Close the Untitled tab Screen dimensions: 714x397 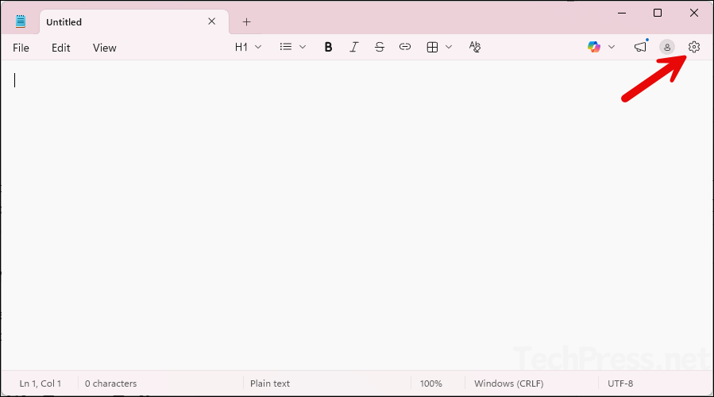[x=212, y=21]
